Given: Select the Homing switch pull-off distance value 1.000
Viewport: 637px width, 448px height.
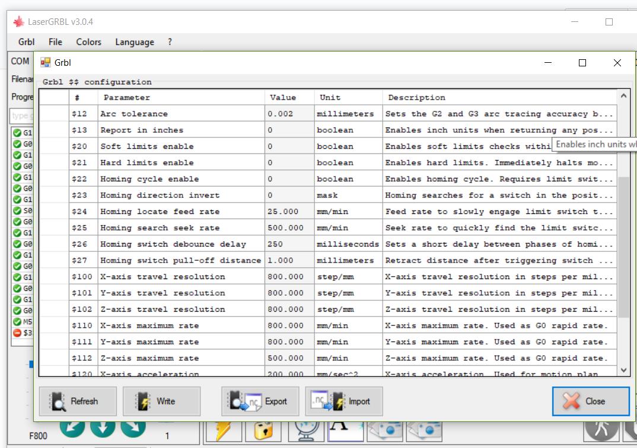Looking at the screenshot, I should 289,260.
